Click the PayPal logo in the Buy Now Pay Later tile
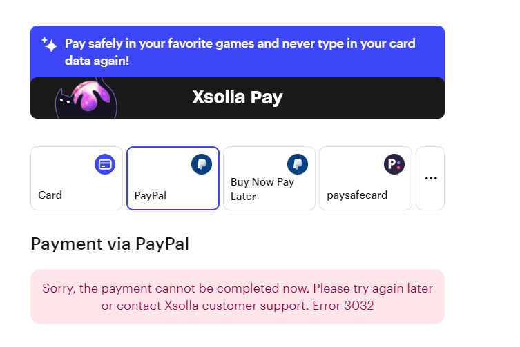The image size is (520, 347). 298,164
